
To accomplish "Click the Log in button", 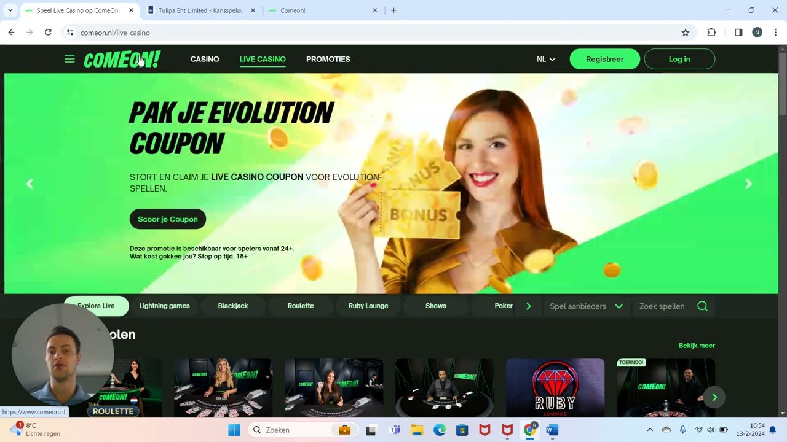I will [679, 59].
